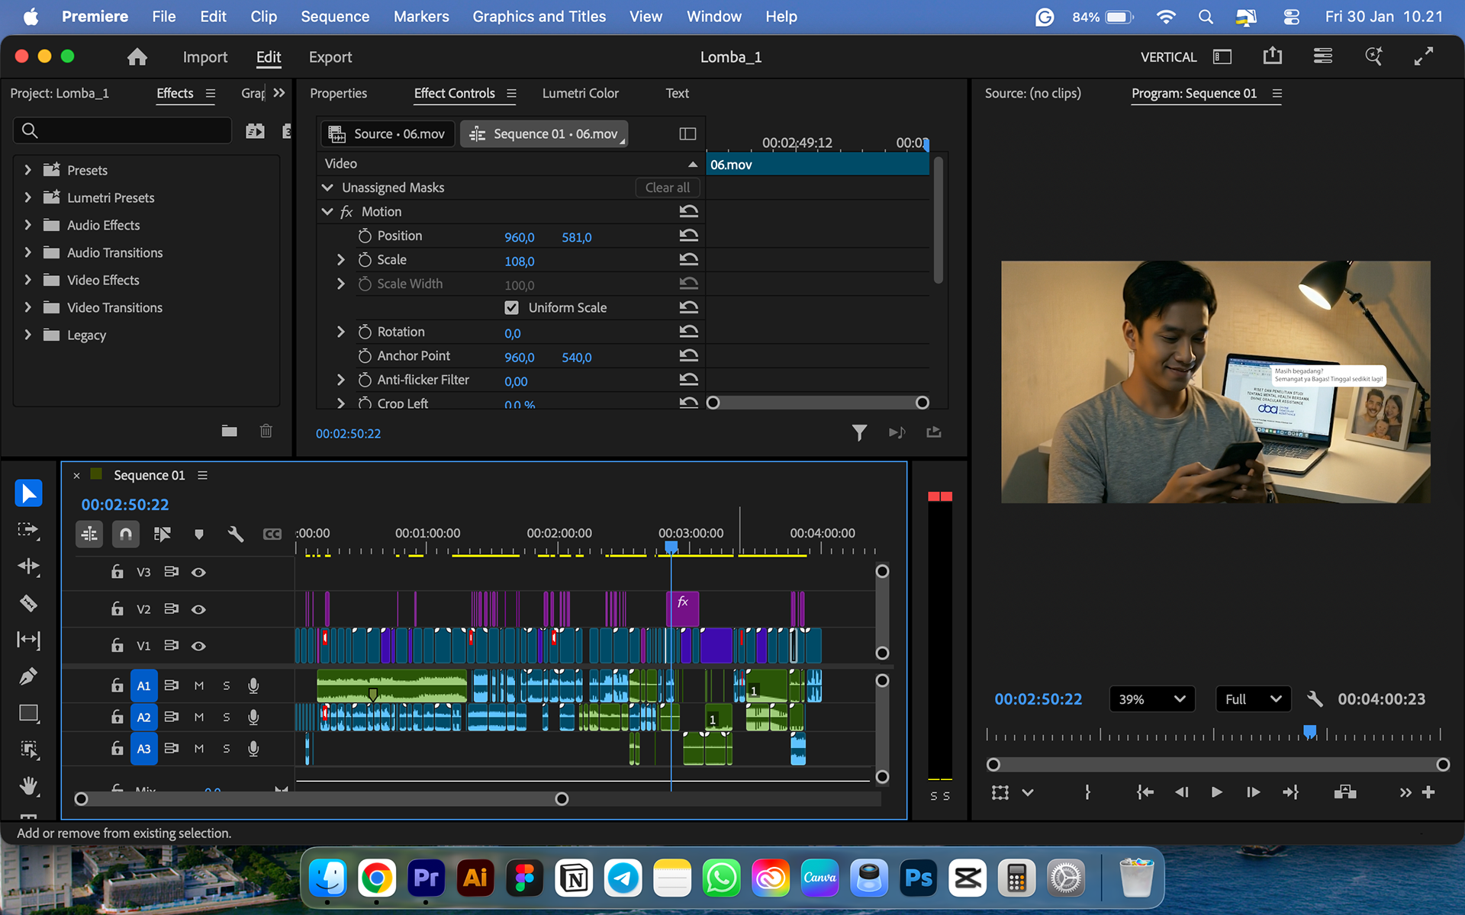Reset the Position parameter

pos(688,236)
